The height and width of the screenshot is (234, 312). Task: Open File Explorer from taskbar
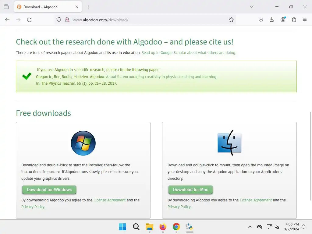[149, 227]
